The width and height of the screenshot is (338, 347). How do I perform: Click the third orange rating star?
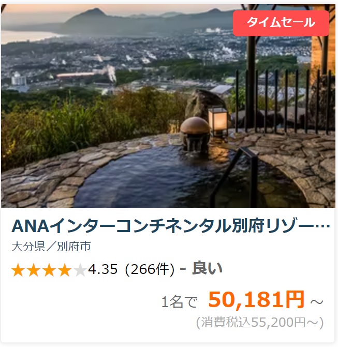[49, 270]
